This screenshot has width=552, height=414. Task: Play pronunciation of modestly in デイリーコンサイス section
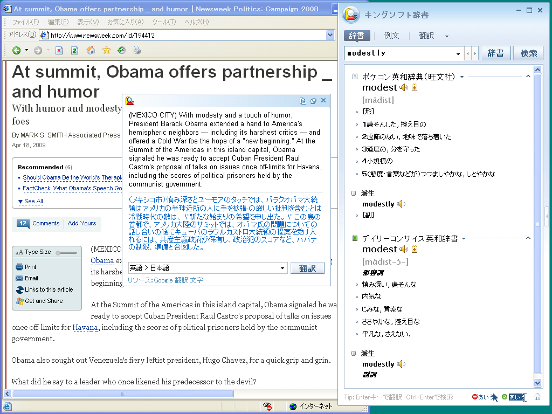coord(401,364)
